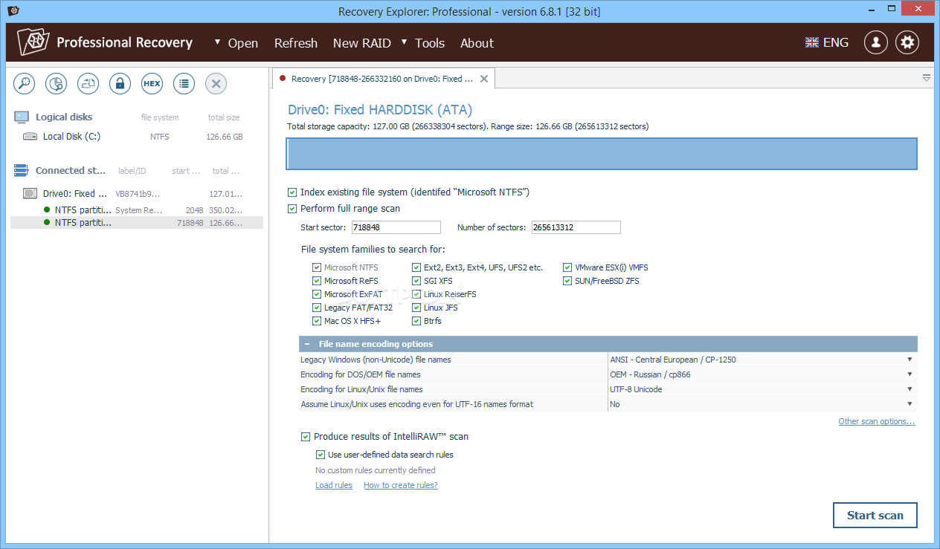The image size is (940, 549).
Task: Click the partition manager pie icon
Action: click(x=57, y=84)
